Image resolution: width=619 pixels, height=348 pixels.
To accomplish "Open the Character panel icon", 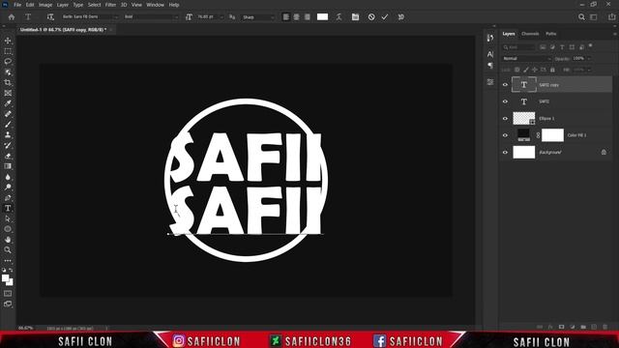I will tap(490, 54).
